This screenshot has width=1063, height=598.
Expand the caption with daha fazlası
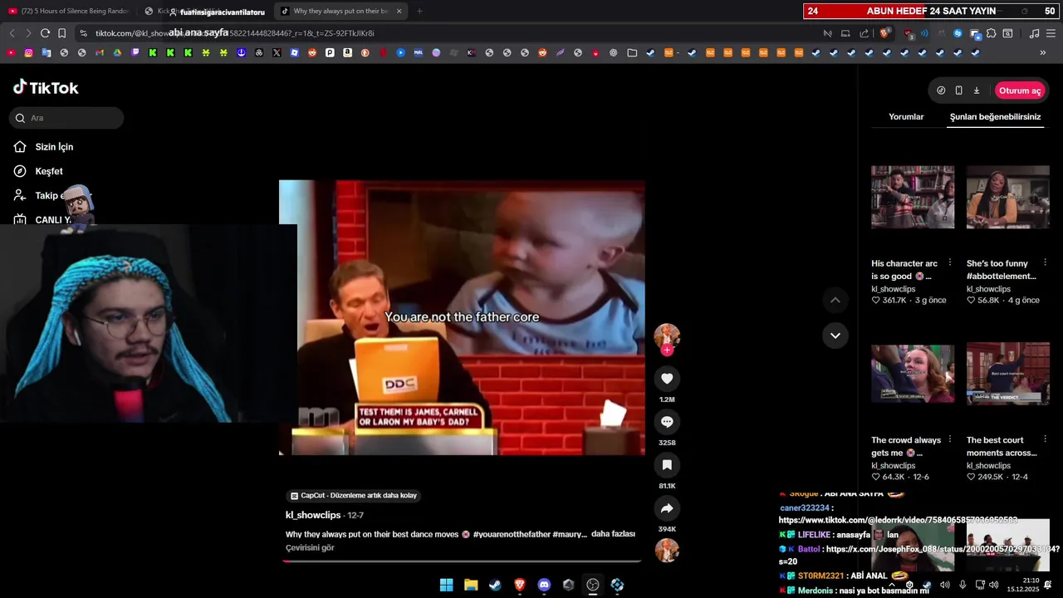coord(613,534)
